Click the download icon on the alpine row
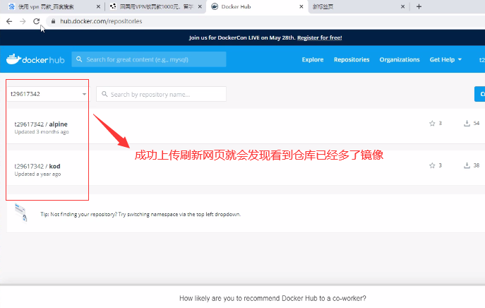Viewport: 485px width, 308px height. pyautogui.click(x=467, y=124)
